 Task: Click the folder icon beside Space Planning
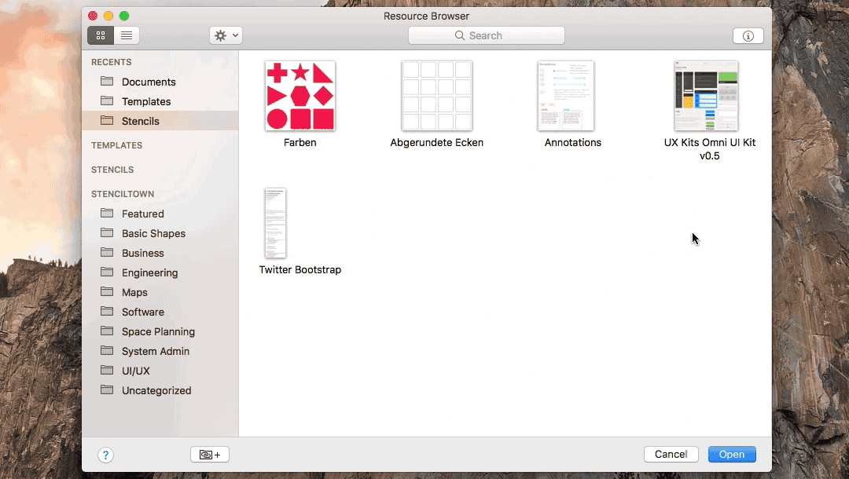click(x=107, y=331)
